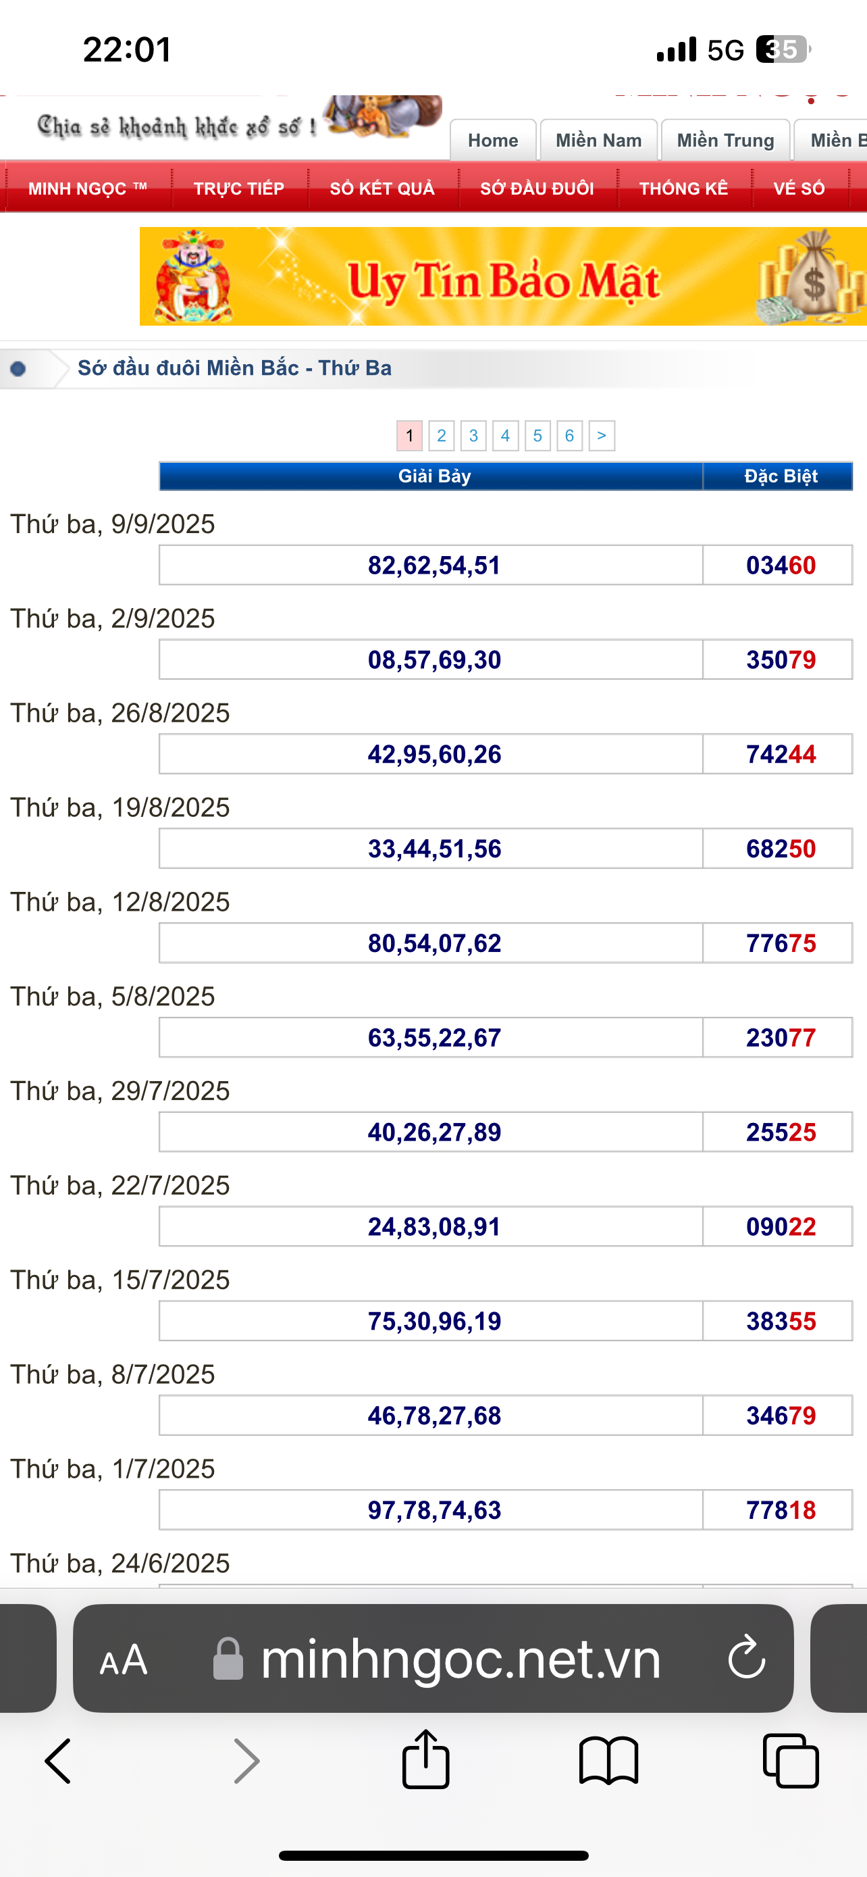Reload the page with refresh icon
The width and height of the screenshot is (867, 1877).
[746, 1658]
